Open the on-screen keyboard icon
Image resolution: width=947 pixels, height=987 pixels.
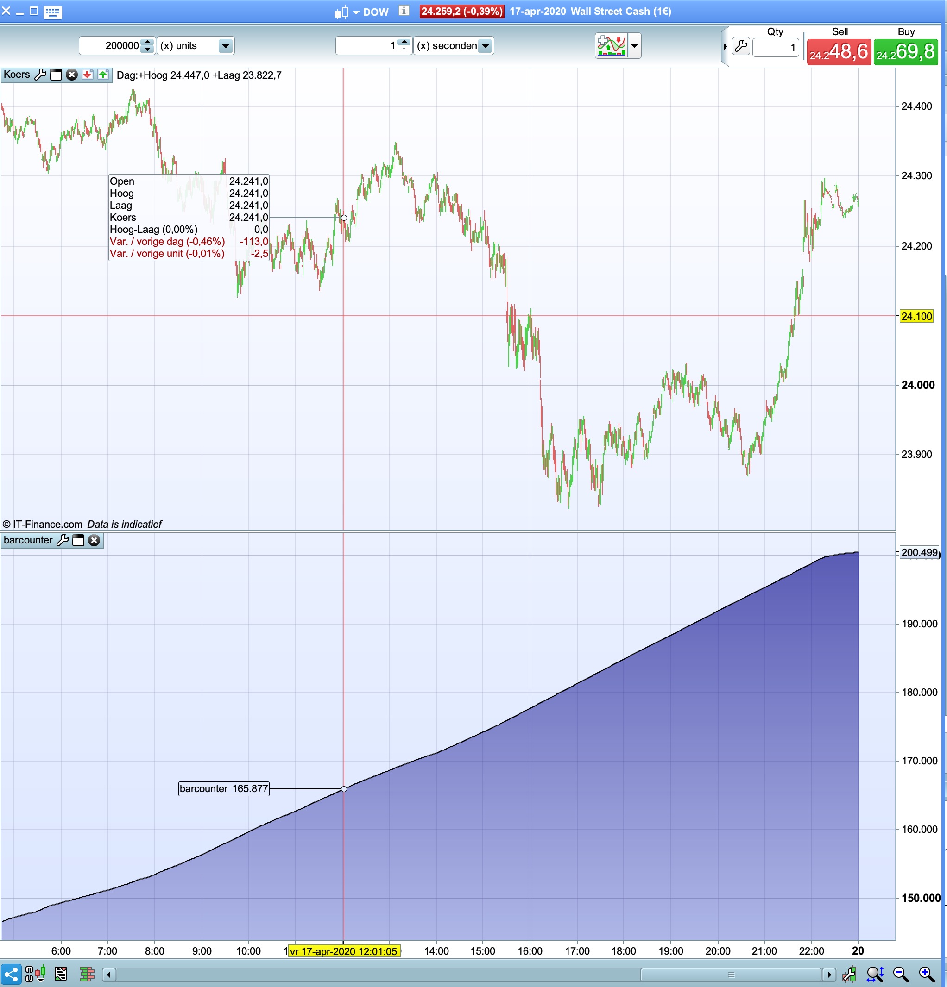[52, 12]
